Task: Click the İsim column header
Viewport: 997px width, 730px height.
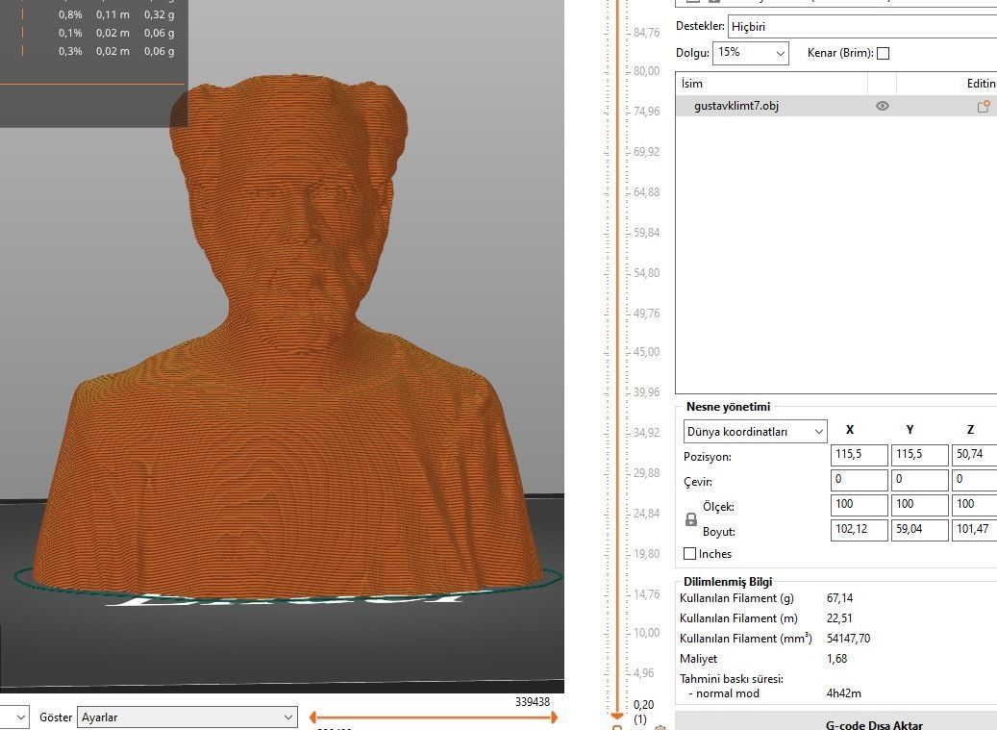Action: tap(771, 84)
